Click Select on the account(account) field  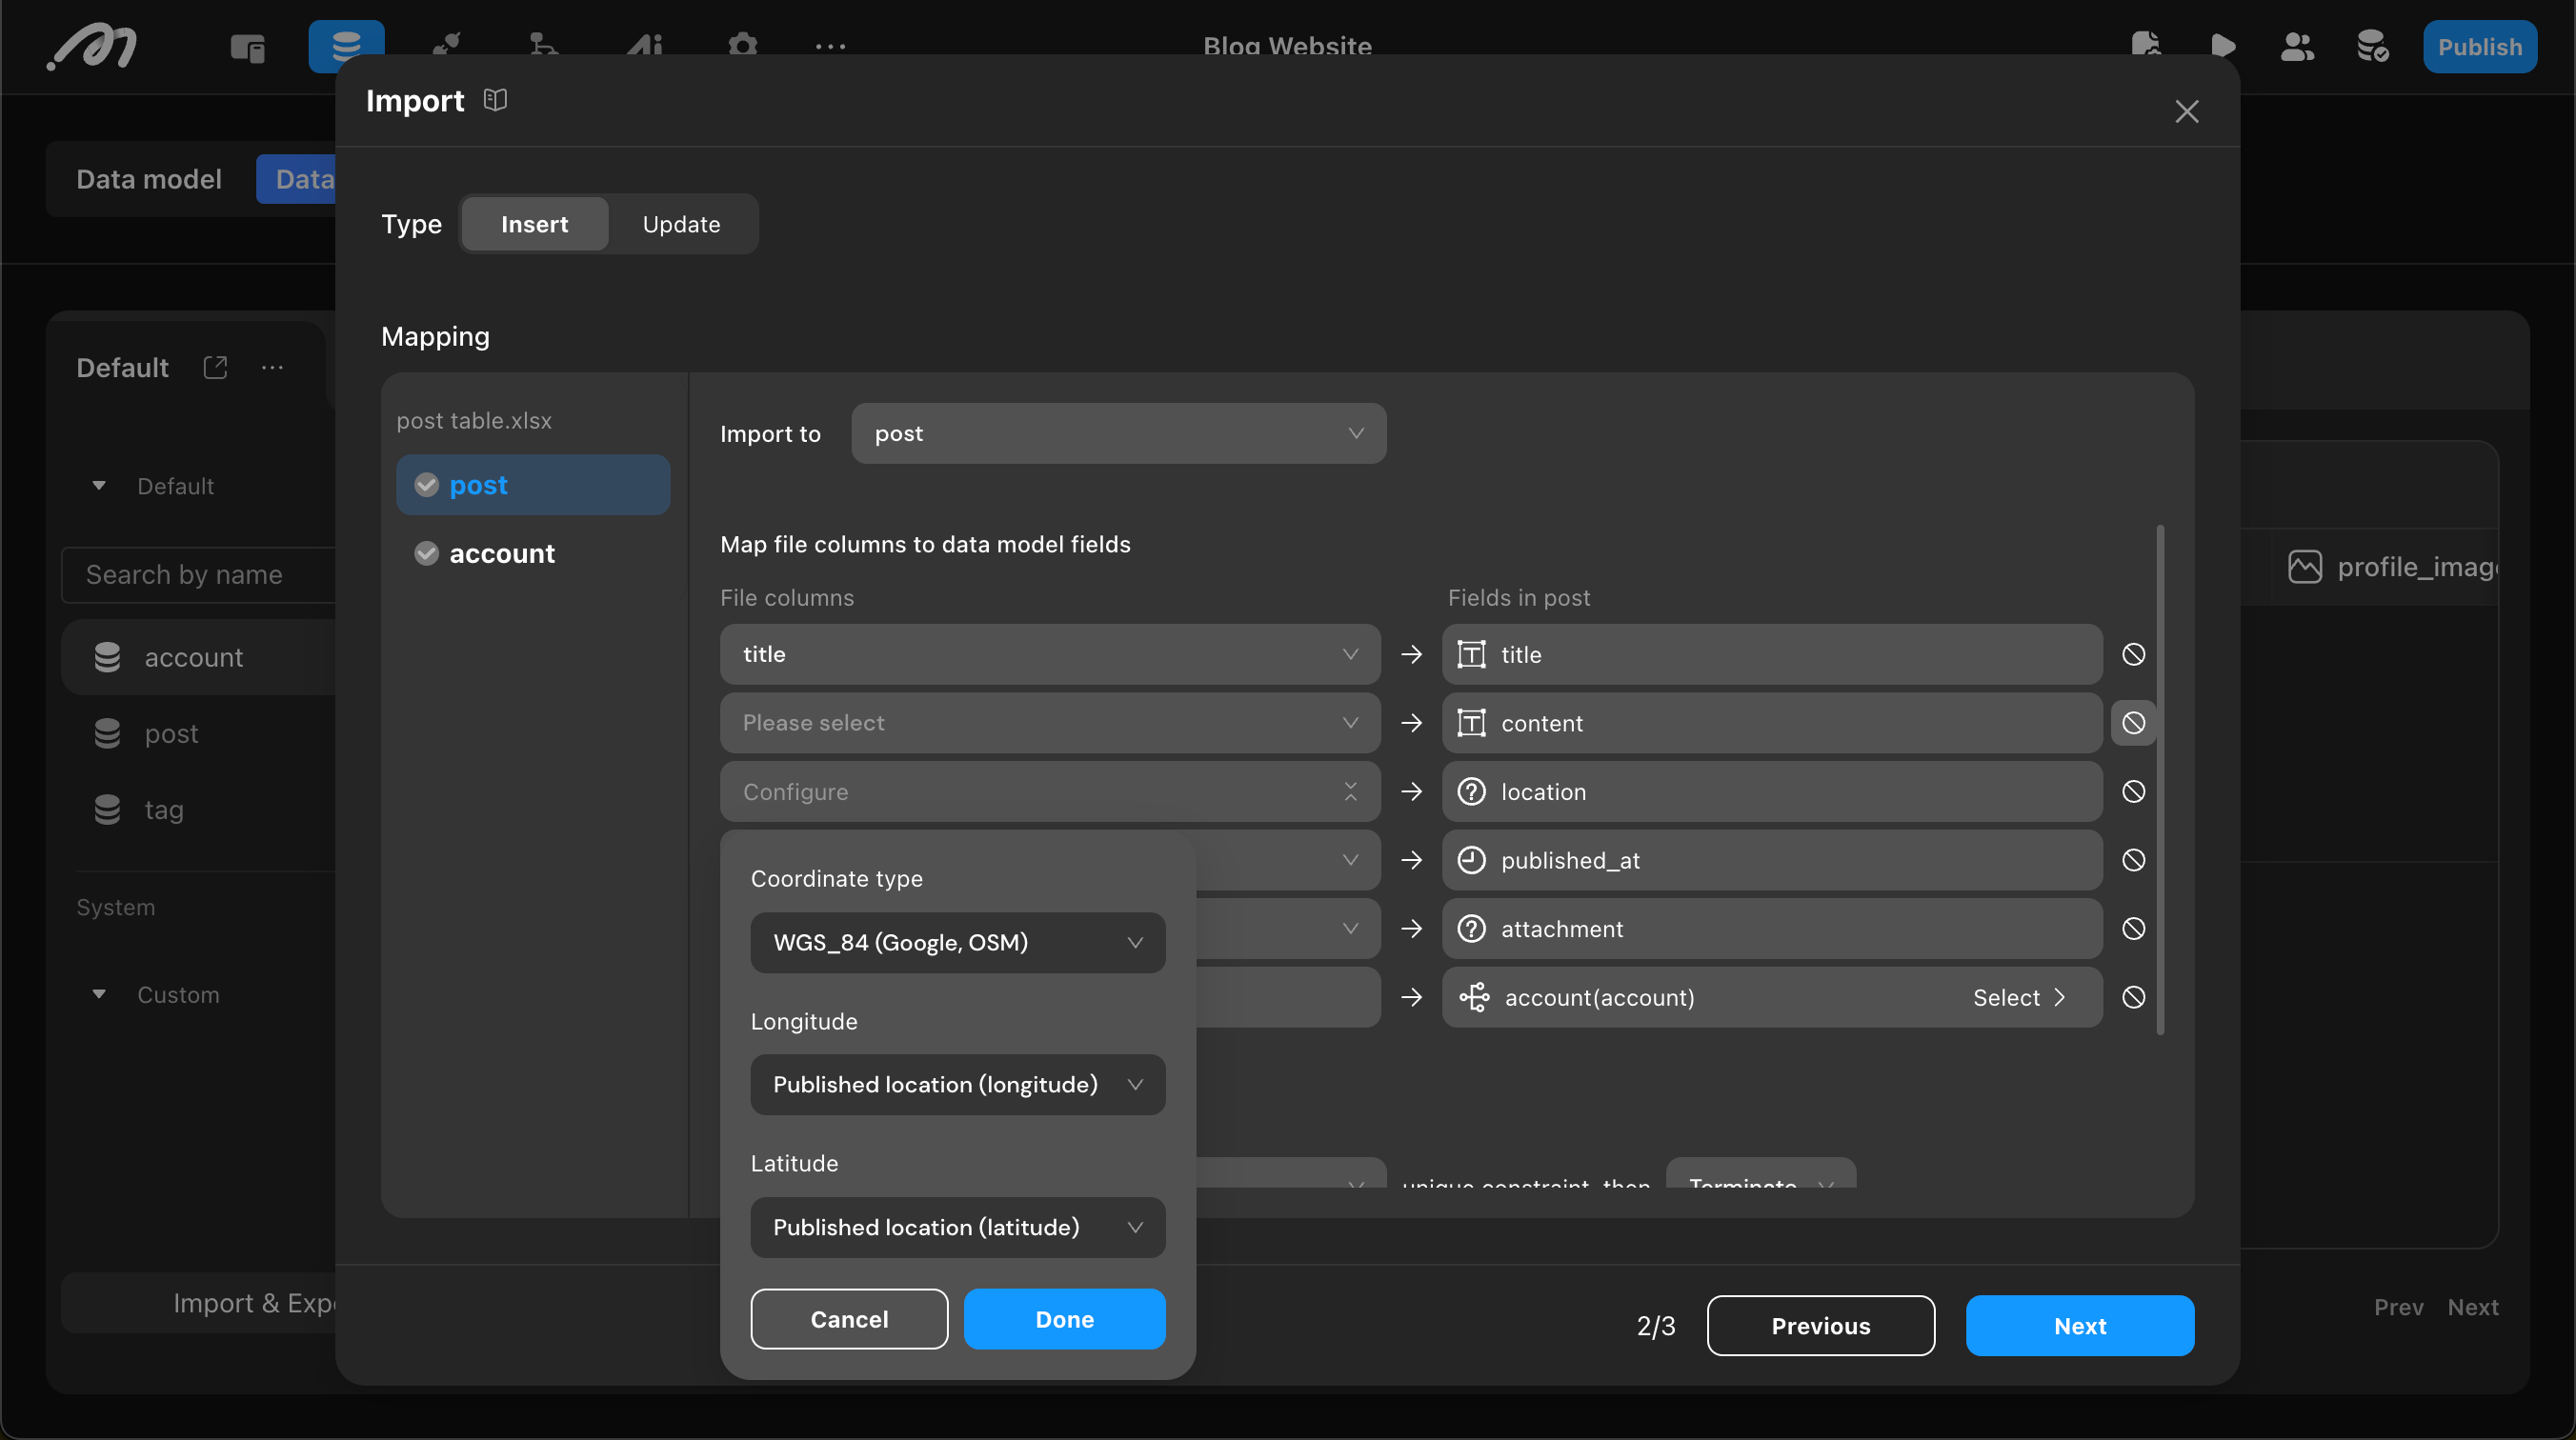[x=2018, y=997]
